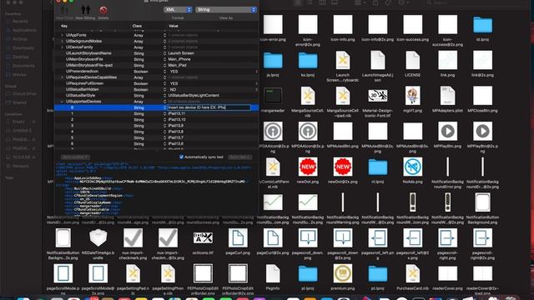Select the iPad13,11 value cell

tap(177, 113)
